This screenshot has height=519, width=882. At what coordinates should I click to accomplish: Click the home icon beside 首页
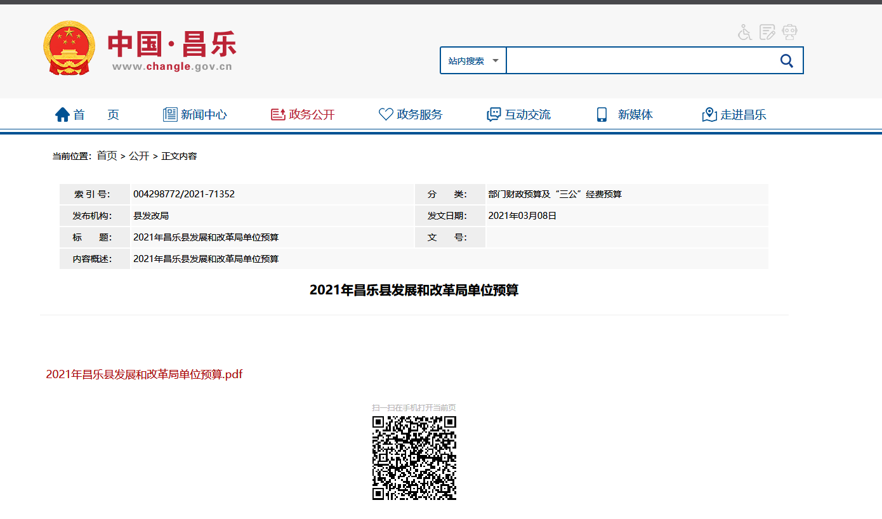[62, 114]
